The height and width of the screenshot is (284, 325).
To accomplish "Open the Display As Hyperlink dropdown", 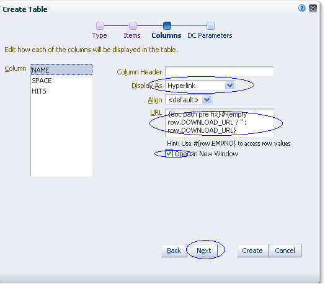I will point(200,86).
